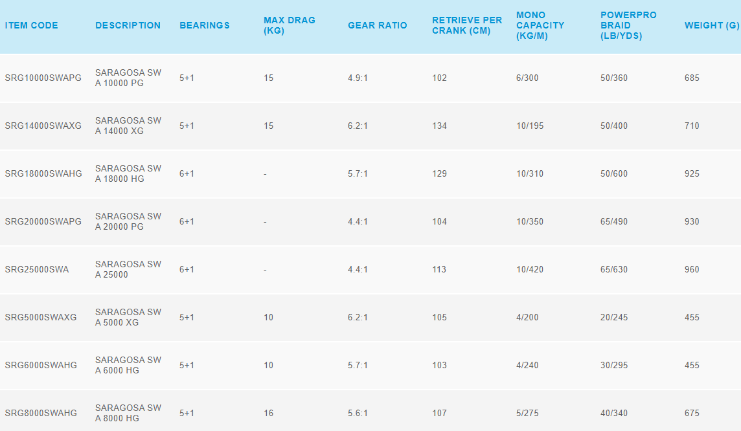
Task: Click the 4.9:1 gear ratio cell
Action: coord(358,78)
